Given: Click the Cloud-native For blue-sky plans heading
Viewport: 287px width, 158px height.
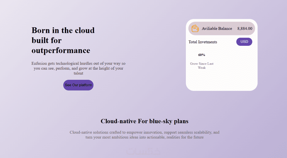Looking at the screenshot, I should point(144,121).
